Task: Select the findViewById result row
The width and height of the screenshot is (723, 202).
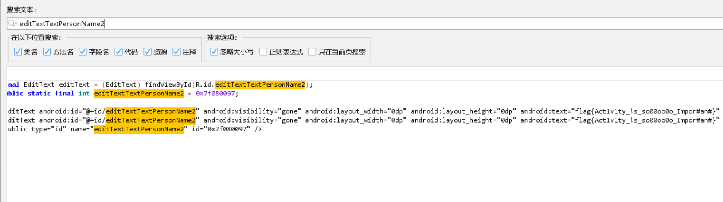Action: click(x=160, y=85)
